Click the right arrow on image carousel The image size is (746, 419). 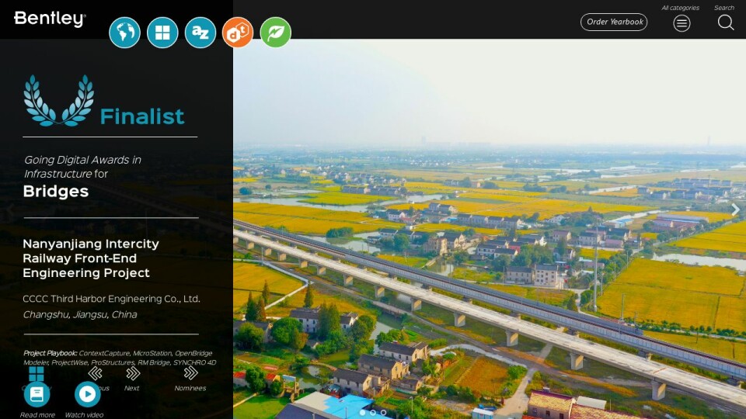point(735,209)
